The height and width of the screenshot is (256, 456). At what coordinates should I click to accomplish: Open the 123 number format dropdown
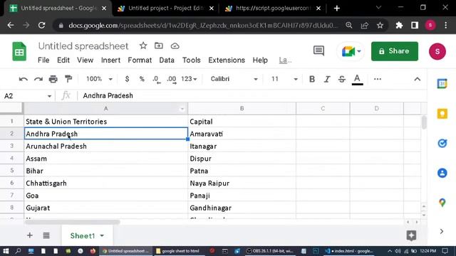(189, 79)
